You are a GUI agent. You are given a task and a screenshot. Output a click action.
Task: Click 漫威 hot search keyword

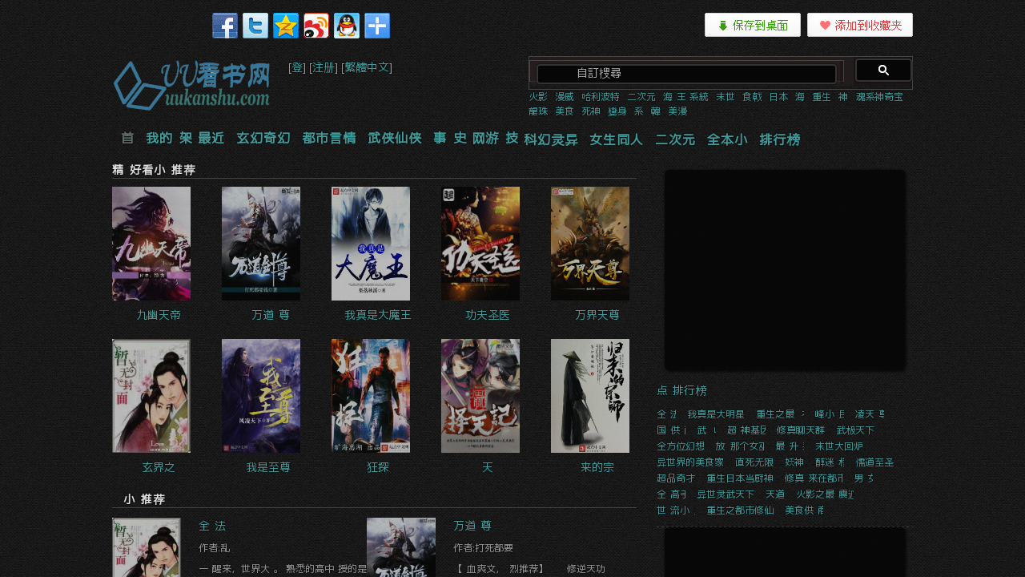[x=565, y=97]
